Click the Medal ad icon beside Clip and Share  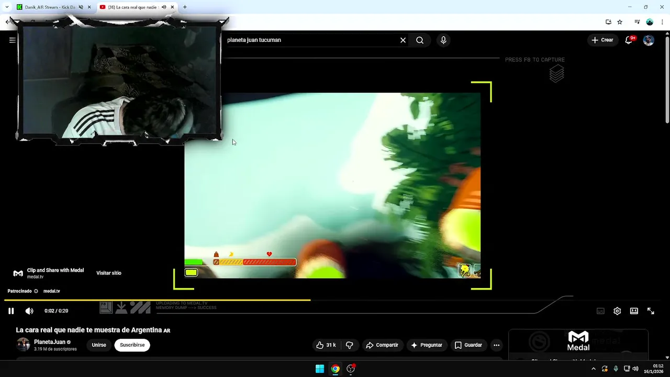(x=18, y=273)
